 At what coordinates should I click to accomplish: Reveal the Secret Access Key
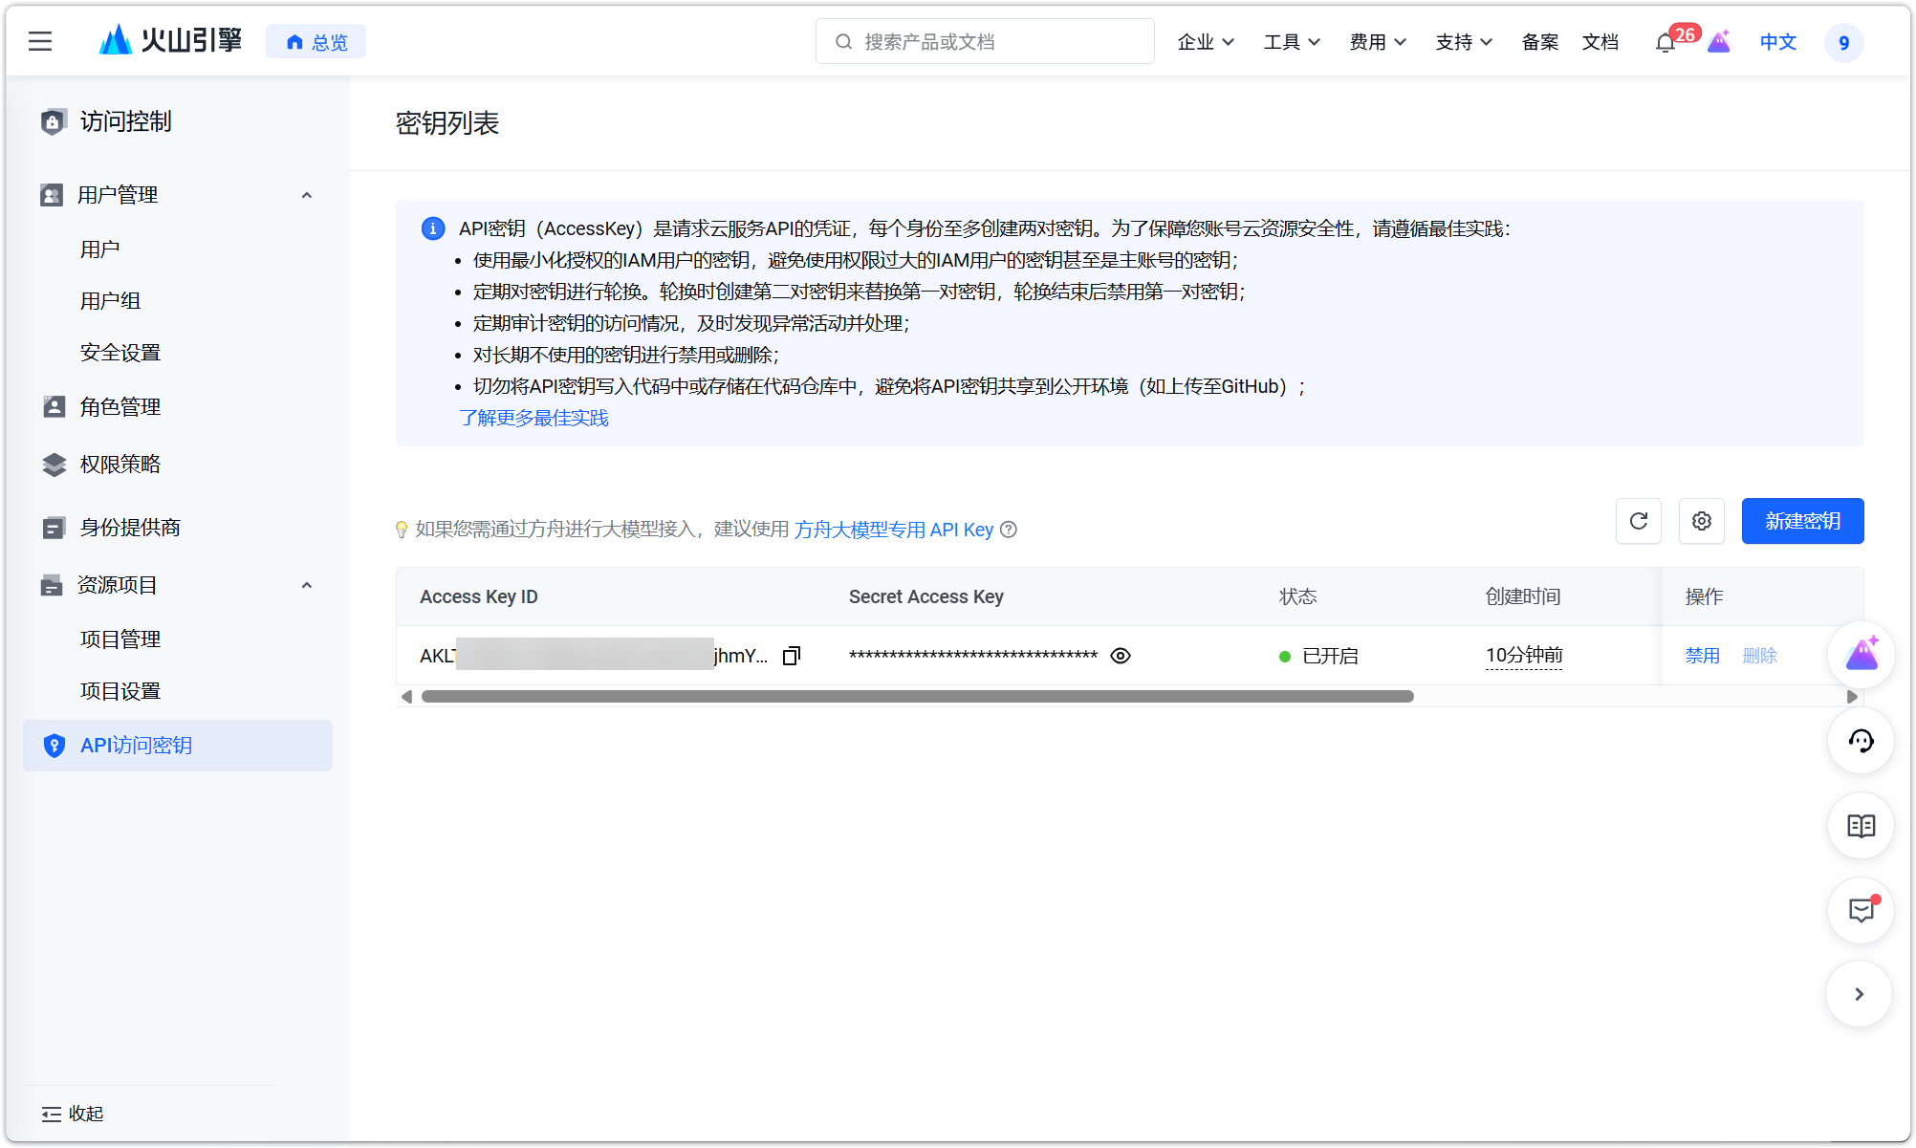pos(1120,656)
